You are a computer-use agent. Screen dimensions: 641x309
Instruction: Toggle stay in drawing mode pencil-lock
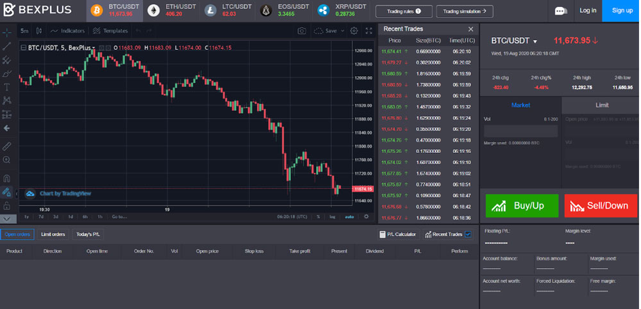(6, 191)
